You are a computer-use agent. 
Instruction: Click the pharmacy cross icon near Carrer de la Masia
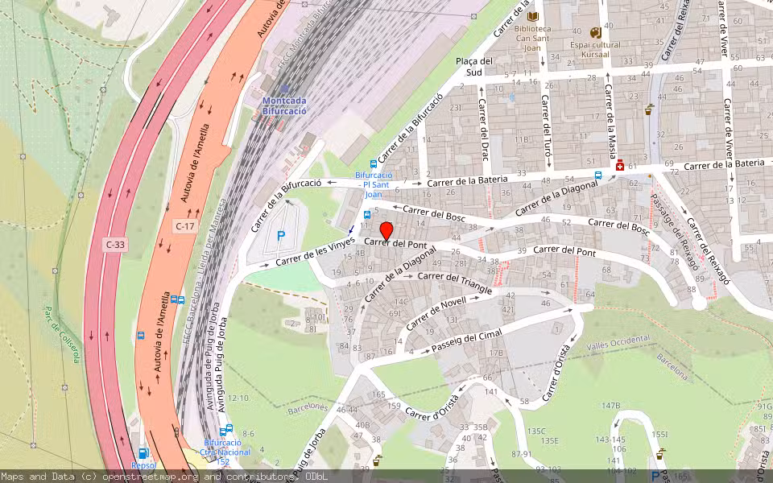click(x=619, y=166)
